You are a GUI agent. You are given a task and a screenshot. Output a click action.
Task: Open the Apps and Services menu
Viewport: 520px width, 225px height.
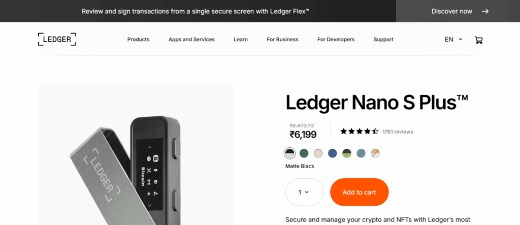click(191, 39)
